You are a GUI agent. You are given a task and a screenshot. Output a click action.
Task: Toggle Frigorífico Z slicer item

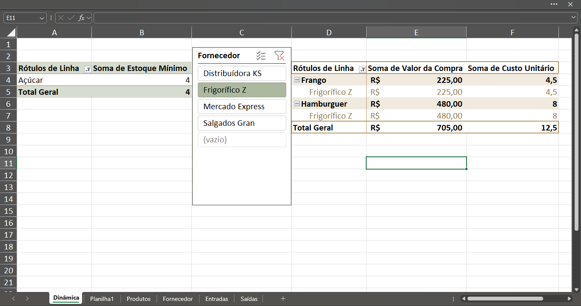[x=242, y=90]
